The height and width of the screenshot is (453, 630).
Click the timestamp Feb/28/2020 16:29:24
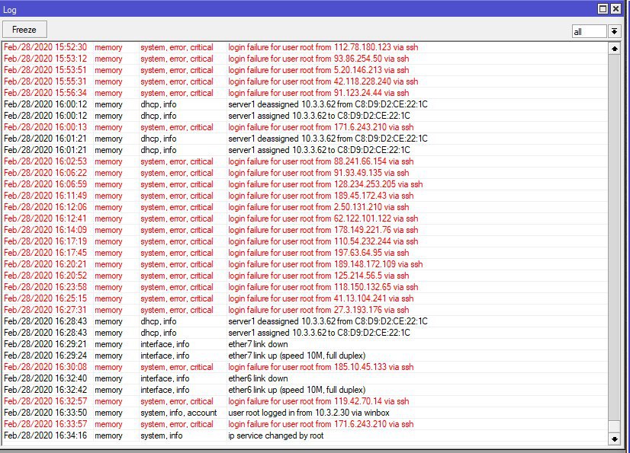[46, 356]
